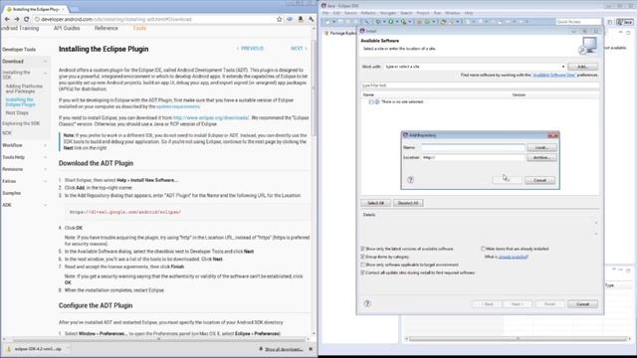637x358 pixels.
Task: Open the browser wrench menu
Action: [x=311, y=19]
